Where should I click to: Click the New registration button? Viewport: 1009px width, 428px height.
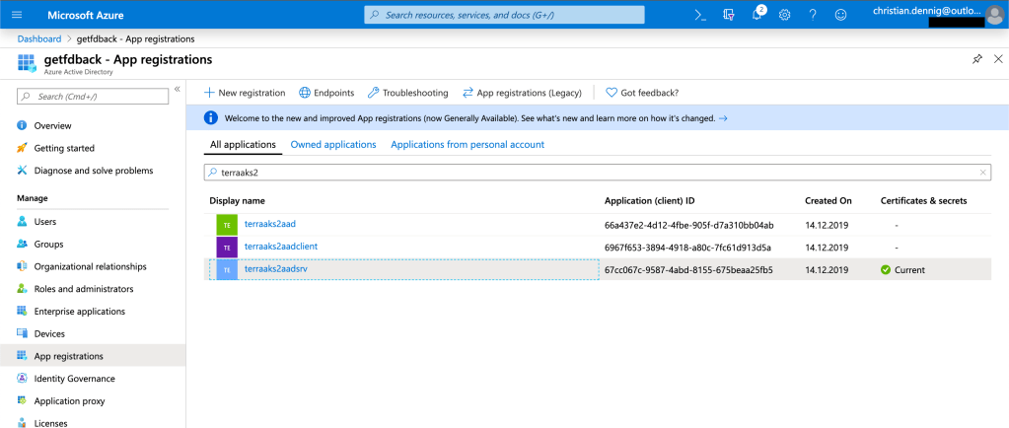point(245,93)
